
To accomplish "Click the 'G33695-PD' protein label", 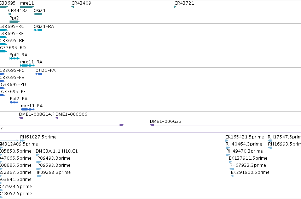I will tap(13, 85).
